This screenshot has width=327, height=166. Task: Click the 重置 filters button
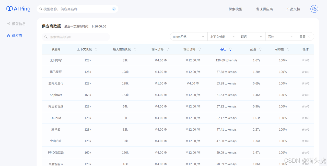pyautogui.click(x=305, y=37)
